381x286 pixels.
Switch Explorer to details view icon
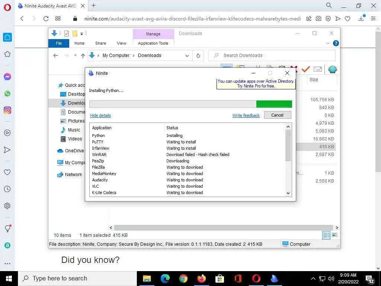(x=326, y=235)
